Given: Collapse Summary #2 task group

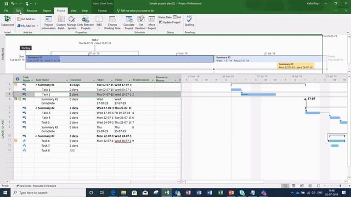Looking at the screenshot, I should point(36,108).
